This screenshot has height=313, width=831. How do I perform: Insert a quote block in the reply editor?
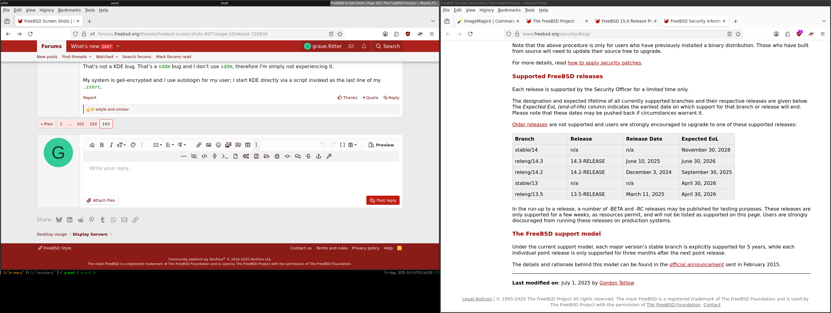click(x=238, y=145)
